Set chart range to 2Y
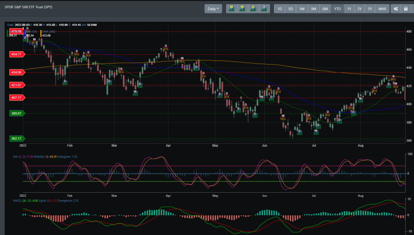 pyautogui.click(x=359, y=9)
